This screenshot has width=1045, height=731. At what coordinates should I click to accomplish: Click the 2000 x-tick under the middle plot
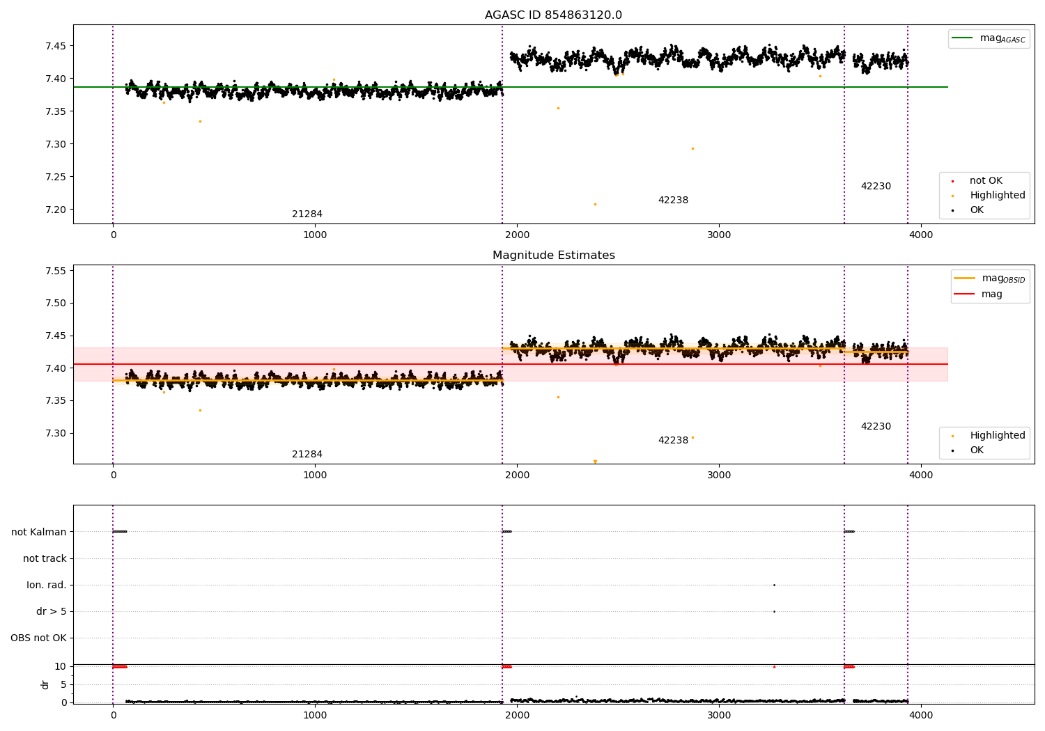(517, 475)
